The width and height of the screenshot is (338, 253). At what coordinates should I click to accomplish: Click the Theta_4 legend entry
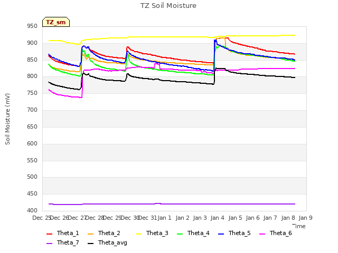point(193,233)
